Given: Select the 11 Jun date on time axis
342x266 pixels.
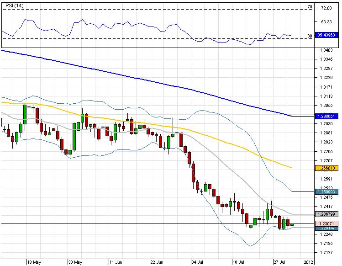Looking at the screenshot, I should pyautogui.click(x=116, y=263).
